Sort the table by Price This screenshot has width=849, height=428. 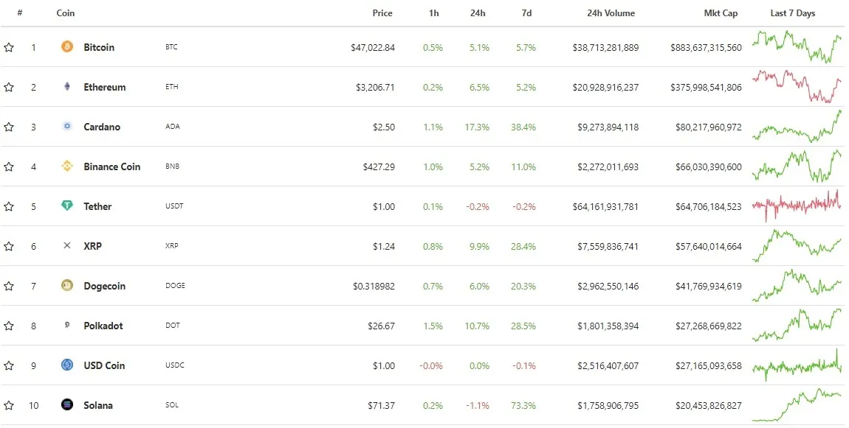[x=382, y=13]
